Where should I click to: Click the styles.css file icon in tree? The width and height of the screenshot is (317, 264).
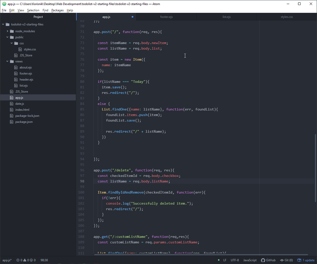21,49
